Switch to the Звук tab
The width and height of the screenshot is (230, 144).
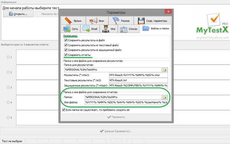pos(97,21)
